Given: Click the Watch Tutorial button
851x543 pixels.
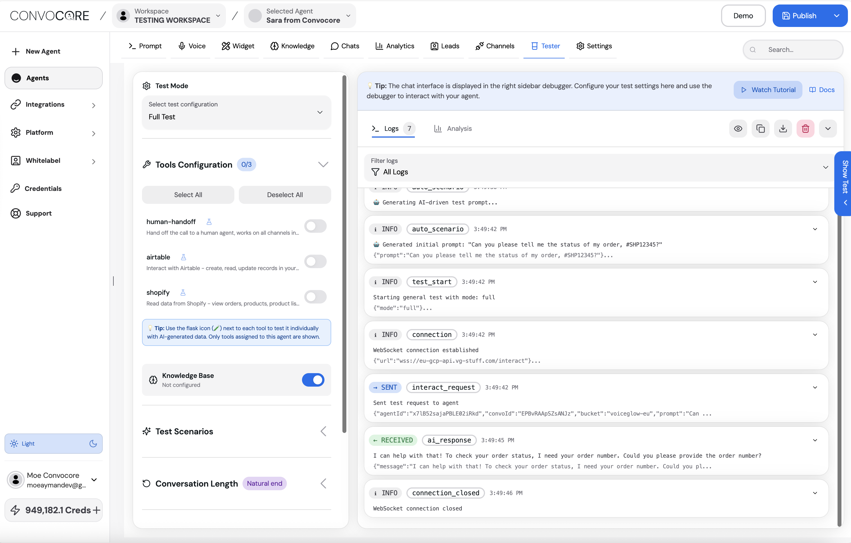Looking at the screenshot, I should [768, 90].
